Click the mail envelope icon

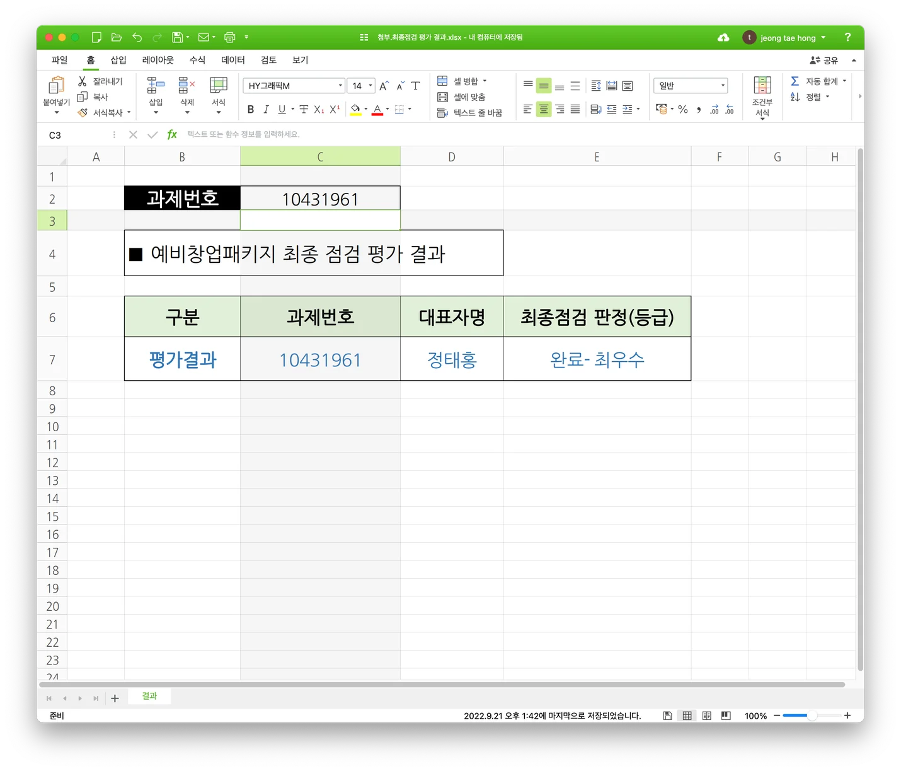(x=204, y=38)
